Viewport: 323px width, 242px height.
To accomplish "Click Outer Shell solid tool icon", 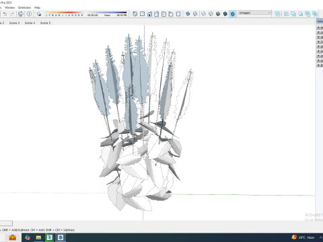I will click(x=278, y=14).
